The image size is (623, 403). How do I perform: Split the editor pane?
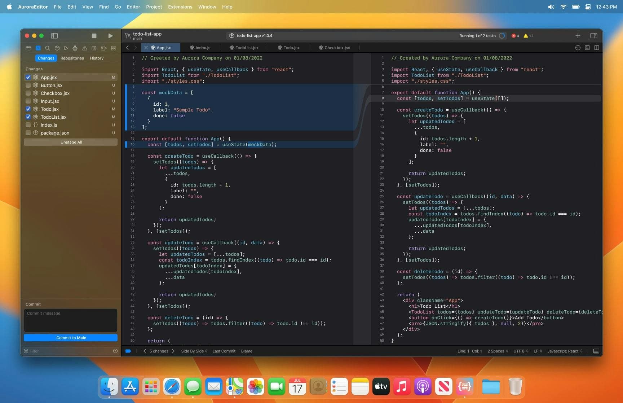(x=597, y=48)
